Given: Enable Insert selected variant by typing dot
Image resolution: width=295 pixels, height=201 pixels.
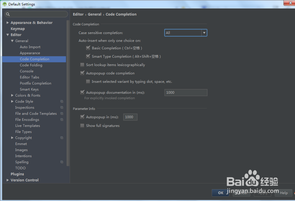Looking at the screenshot, I should [88, 81].
